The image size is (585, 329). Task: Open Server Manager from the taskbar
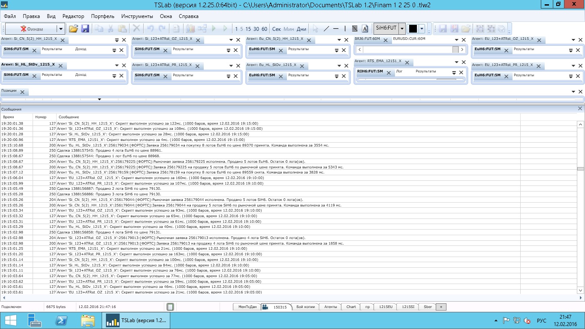coord(34,320)
